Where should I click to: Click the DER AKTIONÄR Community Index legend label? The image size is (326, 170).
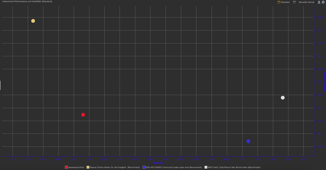tap(174, 167)
